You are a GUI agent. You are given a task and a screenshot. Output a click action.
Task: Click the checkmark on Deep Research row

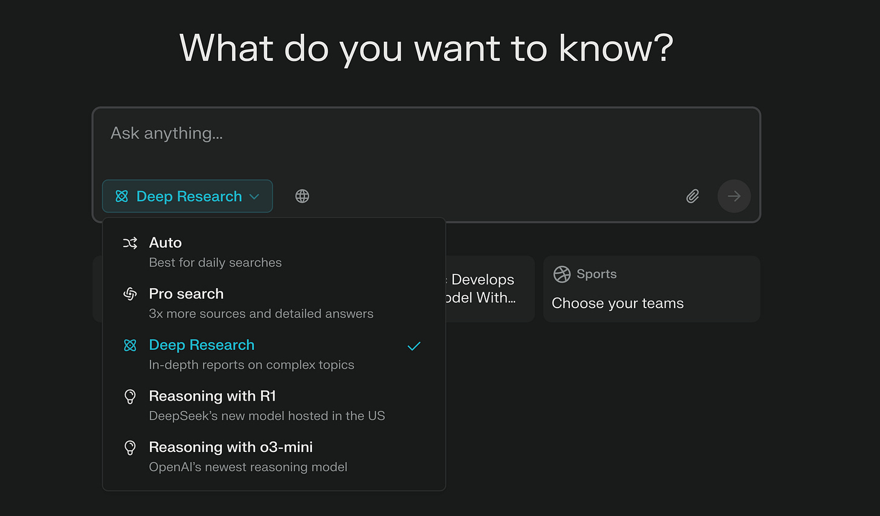(414, 346)
